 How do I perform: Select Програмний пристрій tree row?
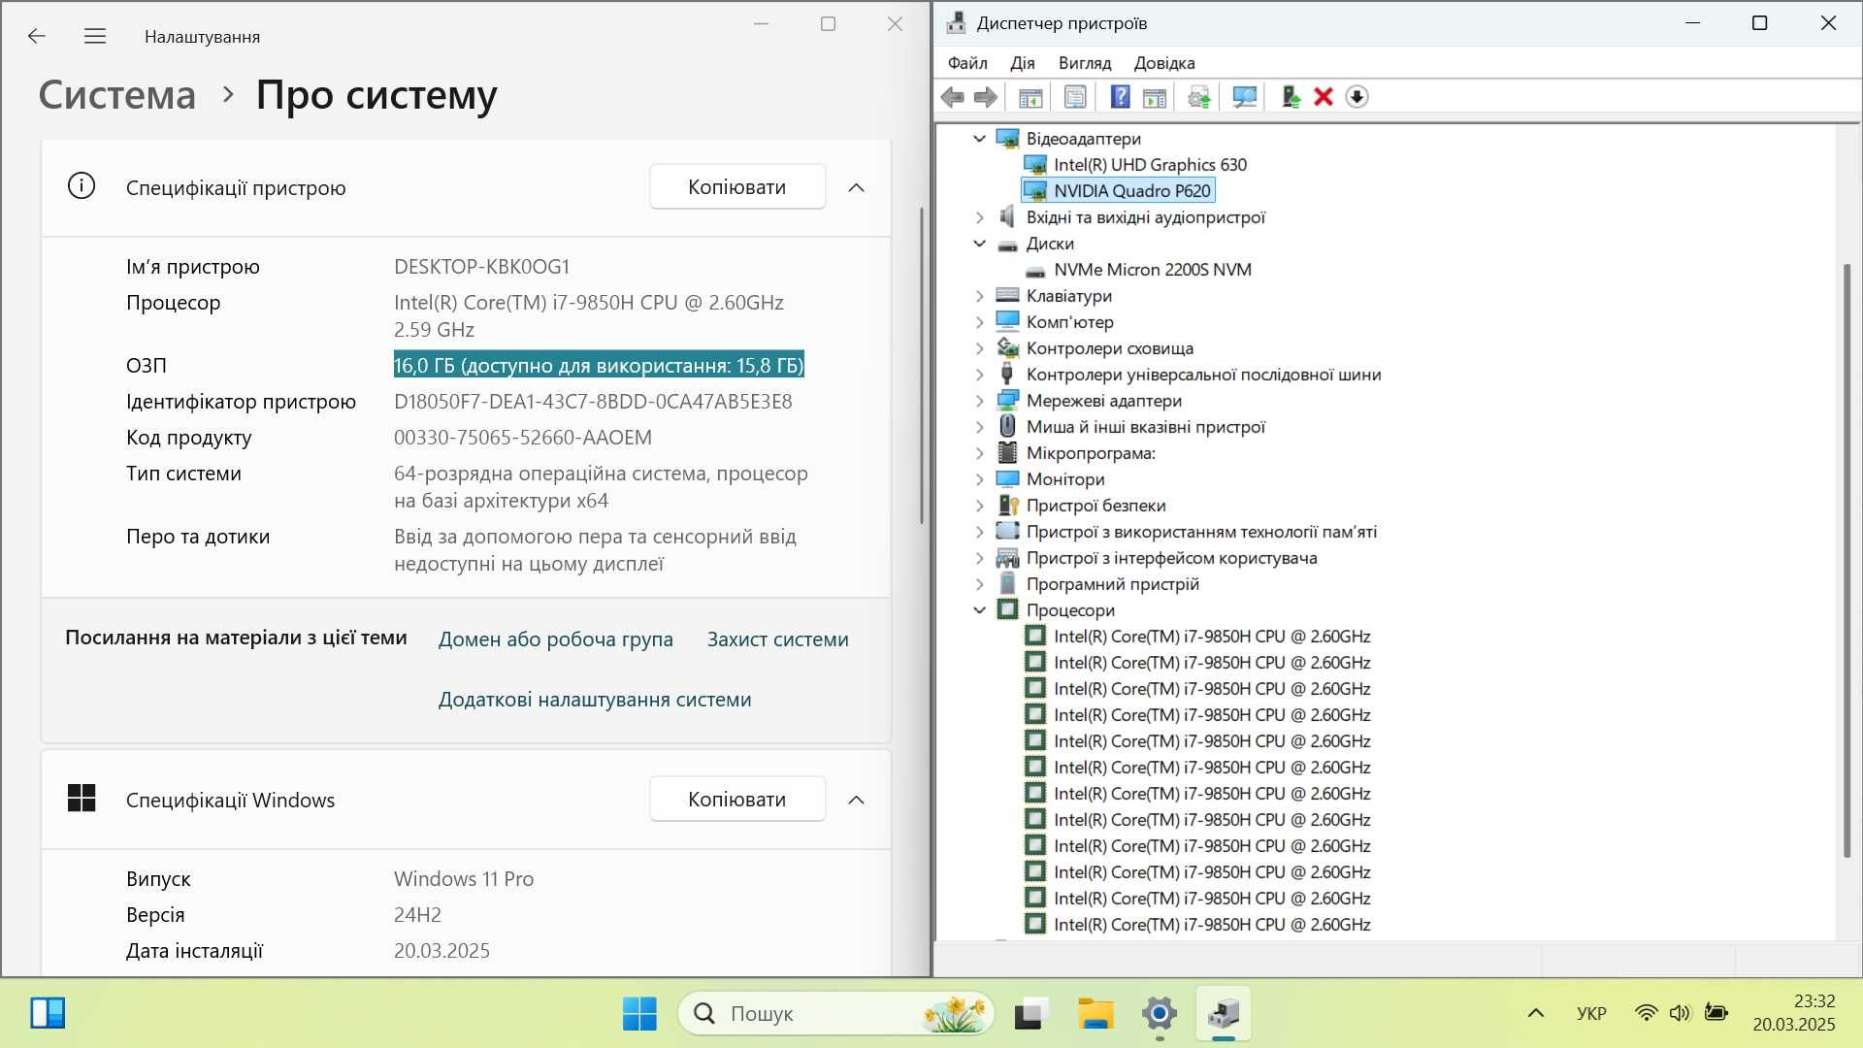[x=1112, y=584]
